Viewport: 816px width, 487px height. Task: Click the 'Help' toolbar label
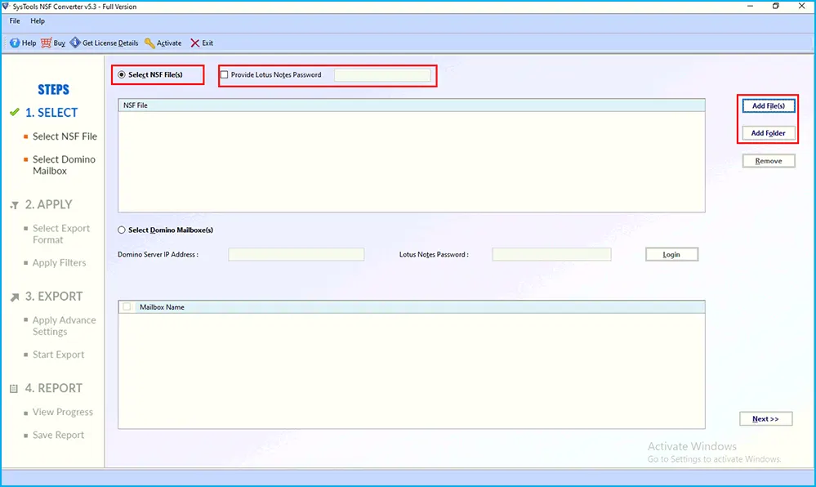[29, 42]
